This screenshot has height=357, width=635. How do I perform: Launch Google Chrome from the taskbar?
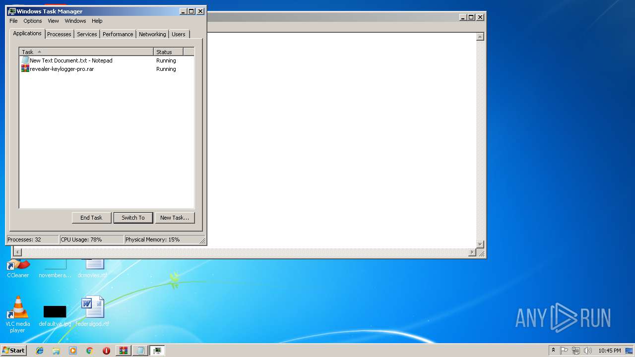tap(89, 351)
